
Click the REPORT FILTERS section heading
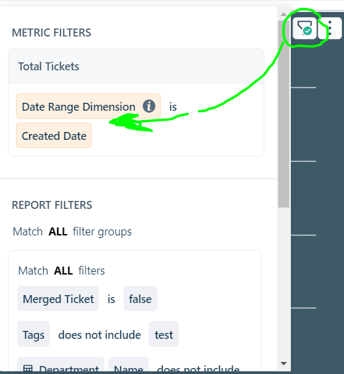pyautogui.click(x=52, y=205)
